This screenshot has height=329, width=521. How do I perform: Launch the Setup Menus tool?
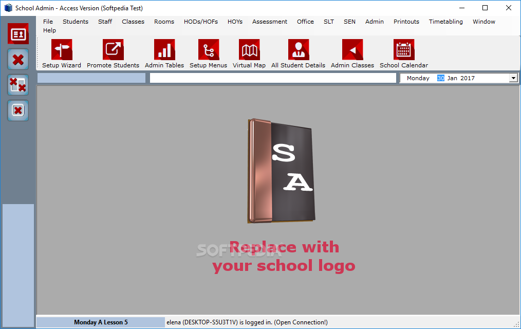208,53
